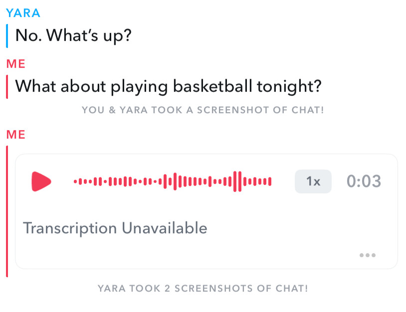Image resolution: width=406 pixels, height=312 pixels.
Task: Tap the "Yara took 2 screenshots" notice
Action: 203,289
